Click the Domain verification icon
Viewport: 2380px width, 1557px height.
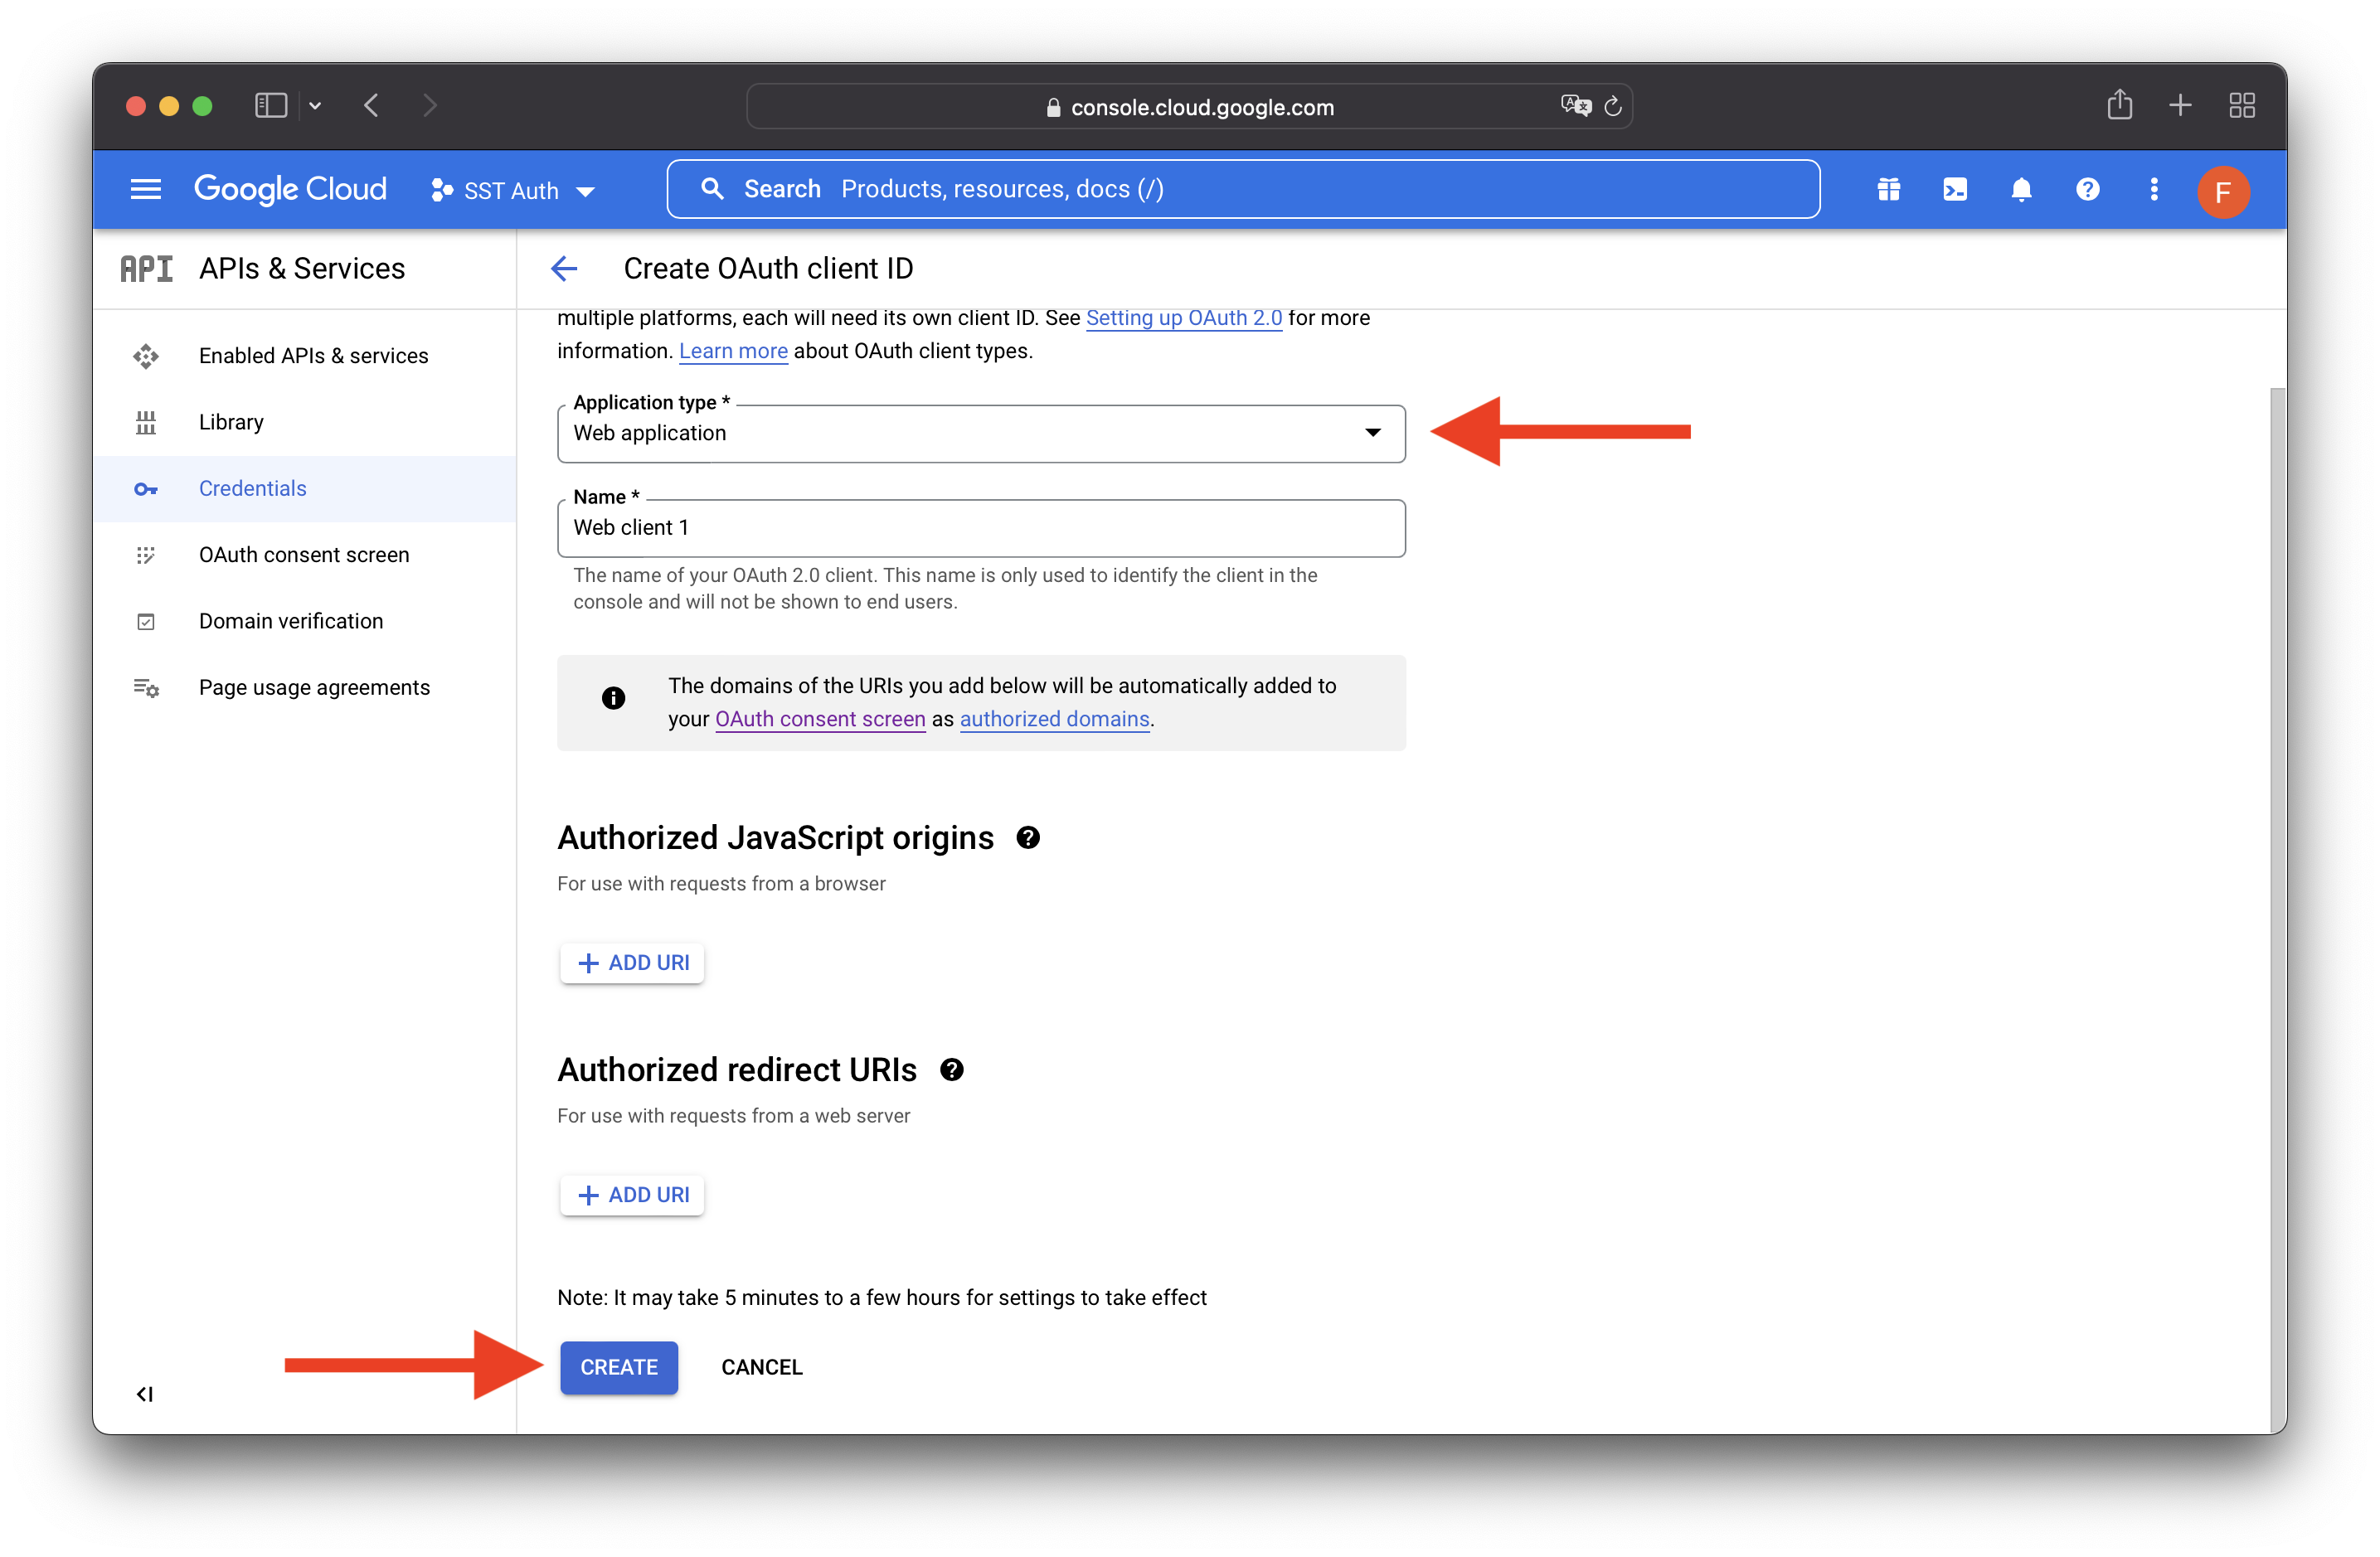[x=148, y=620]
